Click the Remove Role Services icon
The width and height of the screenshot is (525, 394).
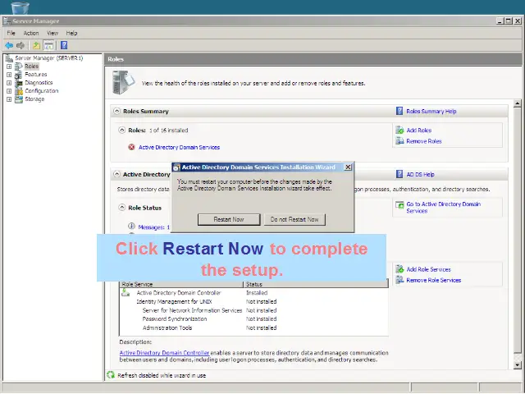[399, 280]
